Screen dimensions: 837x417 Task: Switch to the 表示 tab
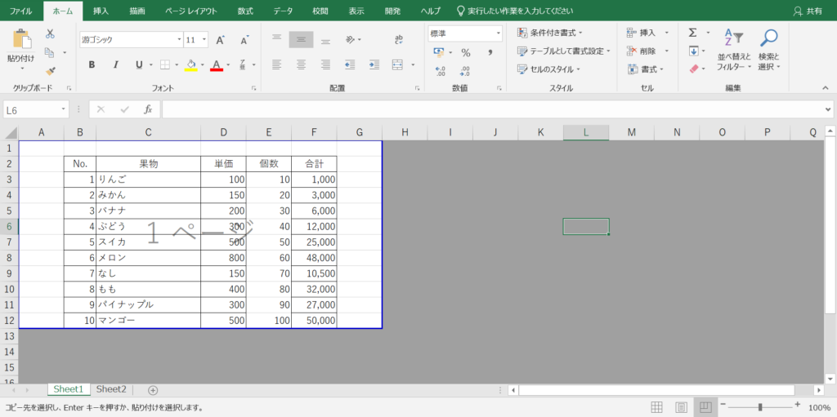(356, 11)
